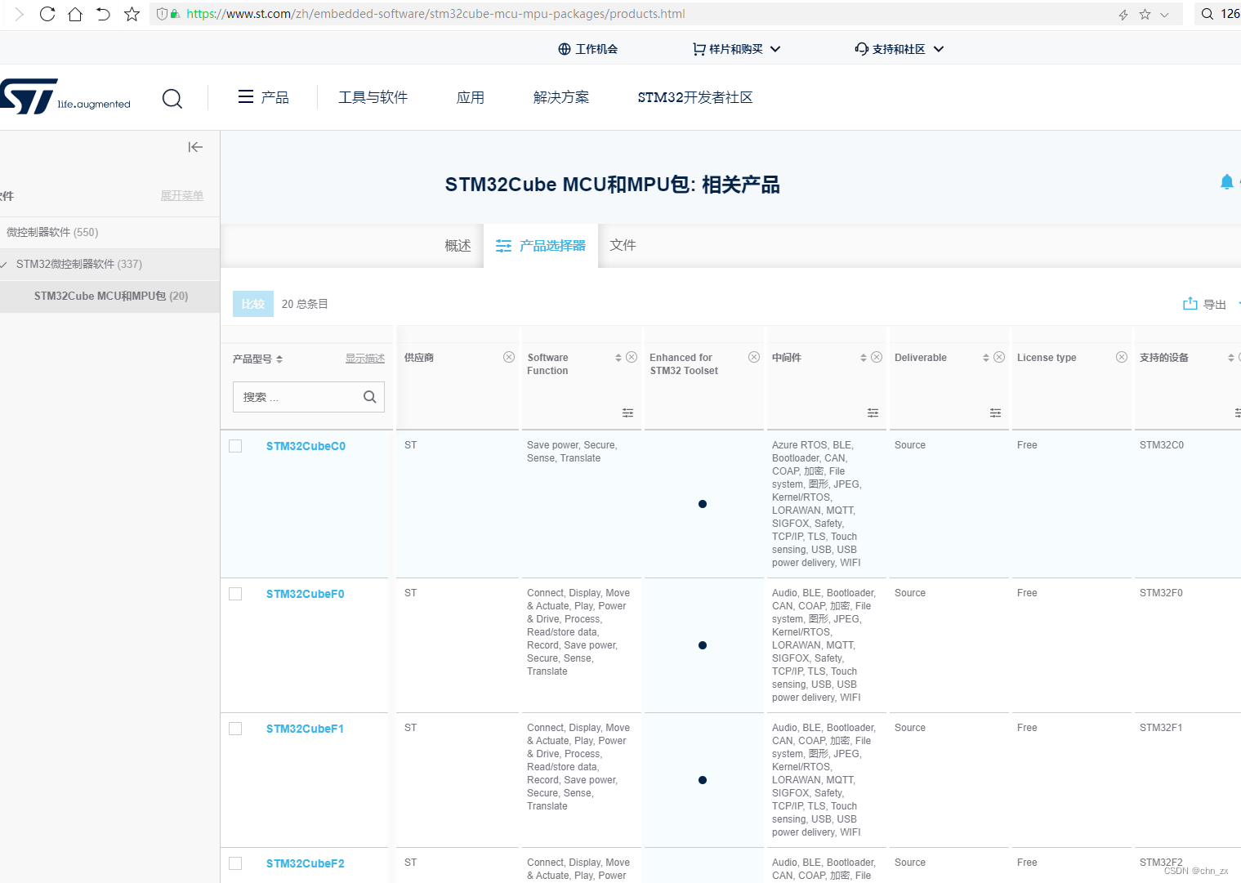Image resolution: width=1241 pixels, height=883 pixels.
Task: Open 应用 menu
Action: click(x=471, y=97)
